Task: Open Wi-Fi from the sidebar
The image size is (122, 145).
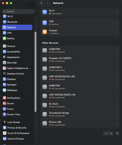Action: [x=17, y=16]
